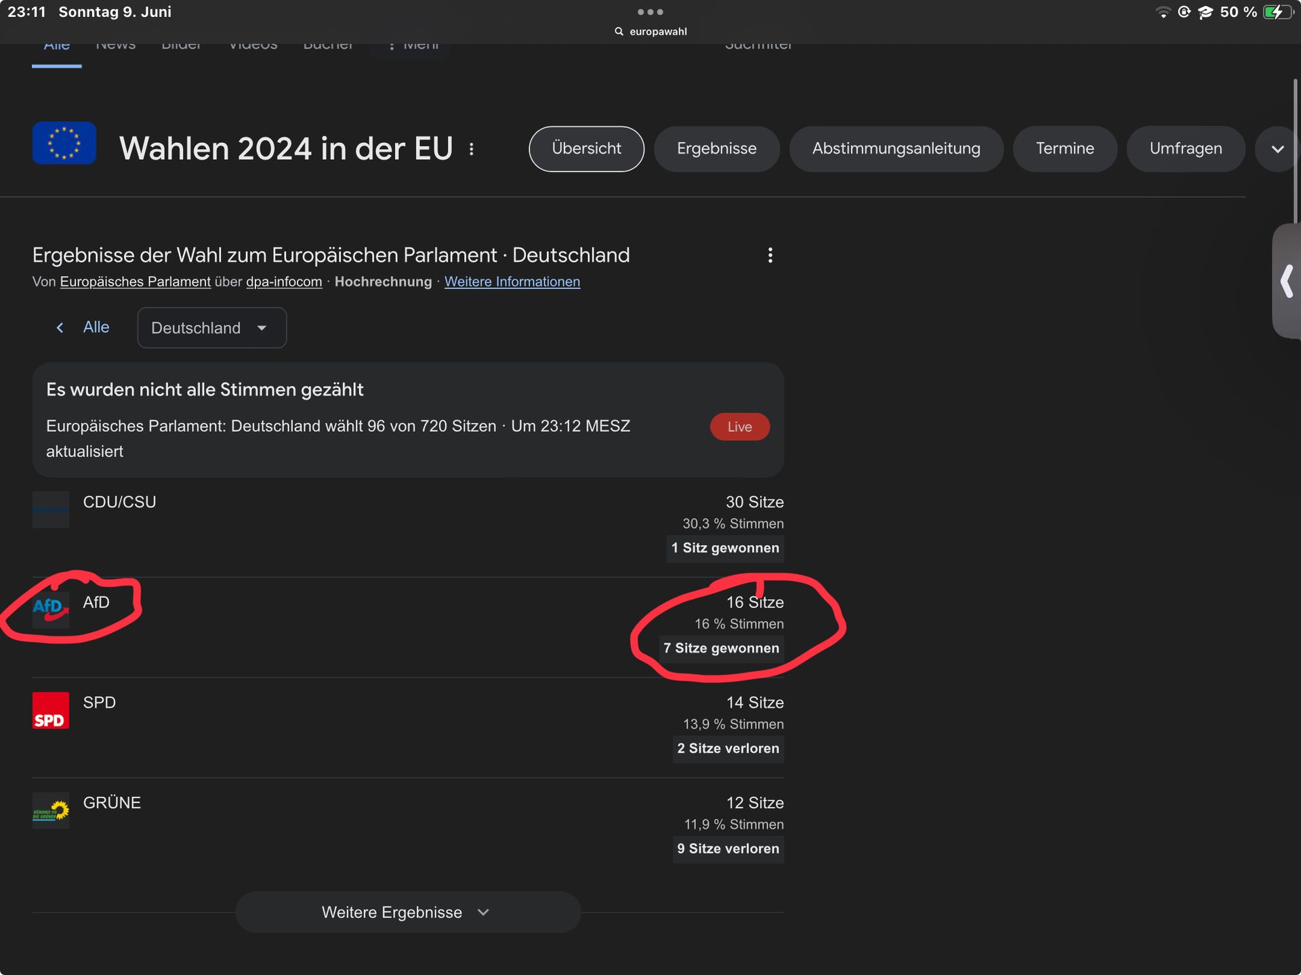Click the CDU/CSU party logo

click(50, 510)
